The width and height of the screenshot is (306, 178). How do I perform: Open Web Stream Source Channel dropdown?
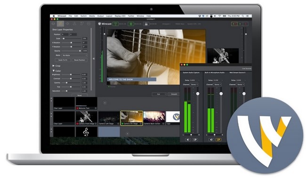point(240,84)
